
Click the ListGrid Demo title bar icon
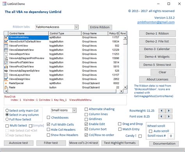[x=4, y=4]
